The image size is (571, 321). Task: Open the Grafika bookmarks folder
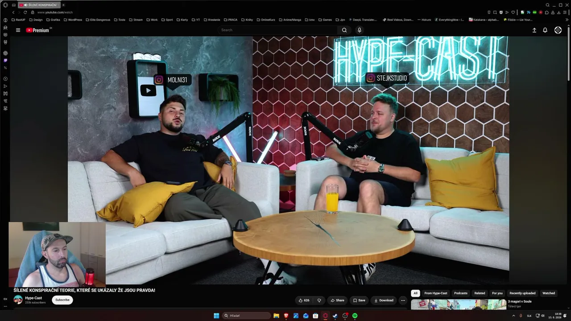(53, 20)
